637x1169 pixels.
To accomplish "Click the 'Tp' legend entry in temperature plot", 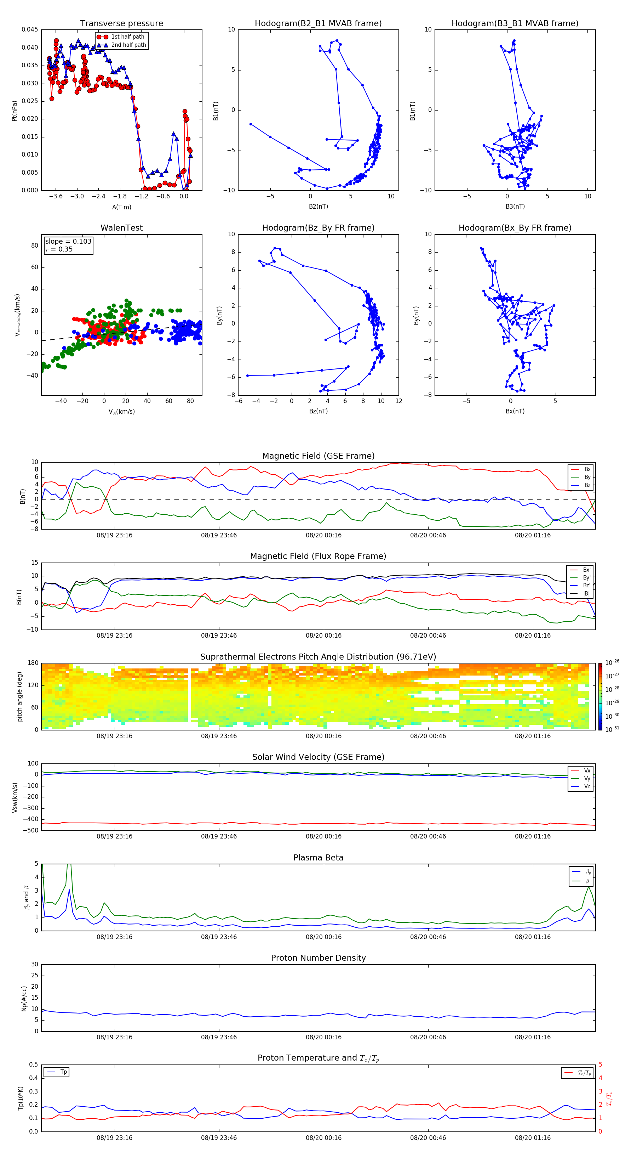I will [x=57, y=1072].
